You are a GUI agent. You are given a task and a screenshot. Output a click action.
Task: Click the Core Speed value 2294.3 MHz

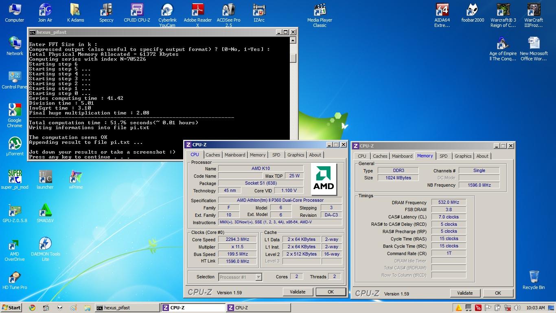(x=237, y=240)
